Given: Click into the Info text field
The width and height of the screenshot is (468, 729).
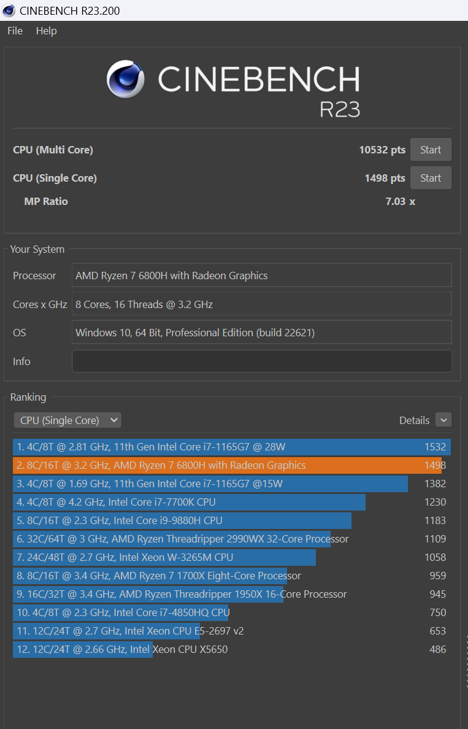Looking at the screenshot, I should coord(262,361).
